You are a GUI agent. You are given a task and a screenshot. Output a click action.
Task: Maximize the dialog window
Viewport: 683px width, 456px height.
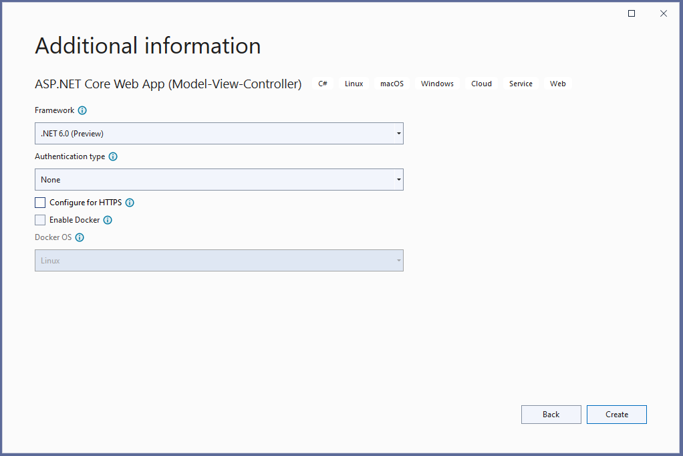(x=632, y=13)
